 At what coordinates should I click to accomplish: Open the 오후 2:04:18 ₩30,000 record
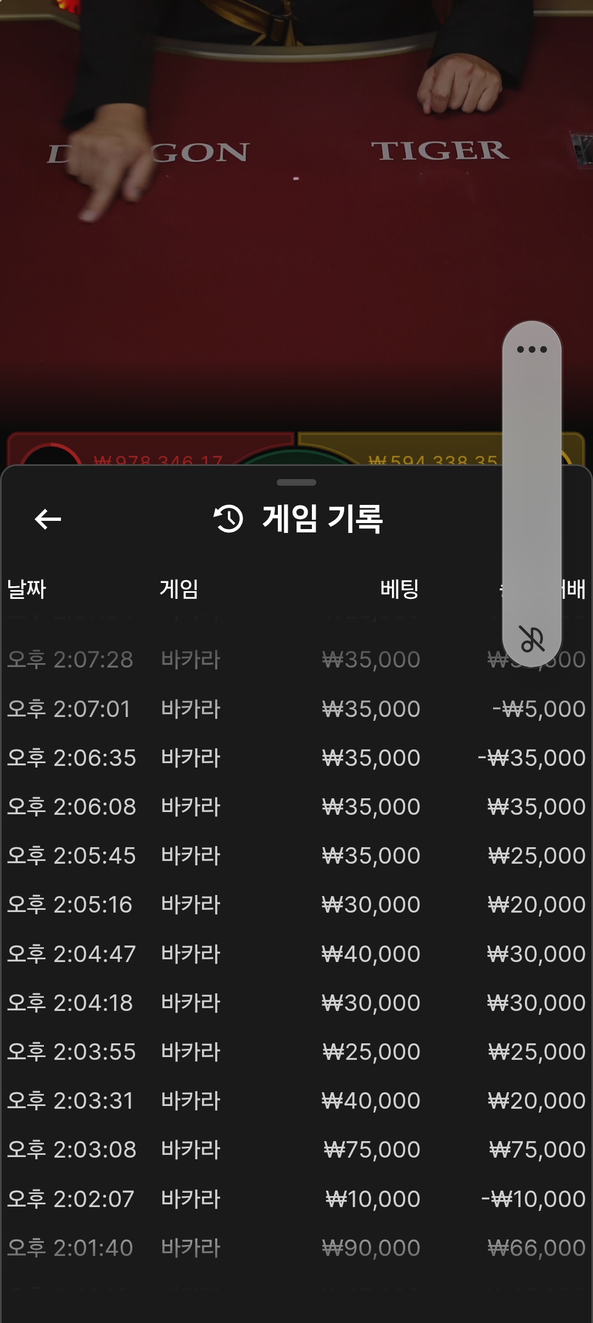(296, 1003)
